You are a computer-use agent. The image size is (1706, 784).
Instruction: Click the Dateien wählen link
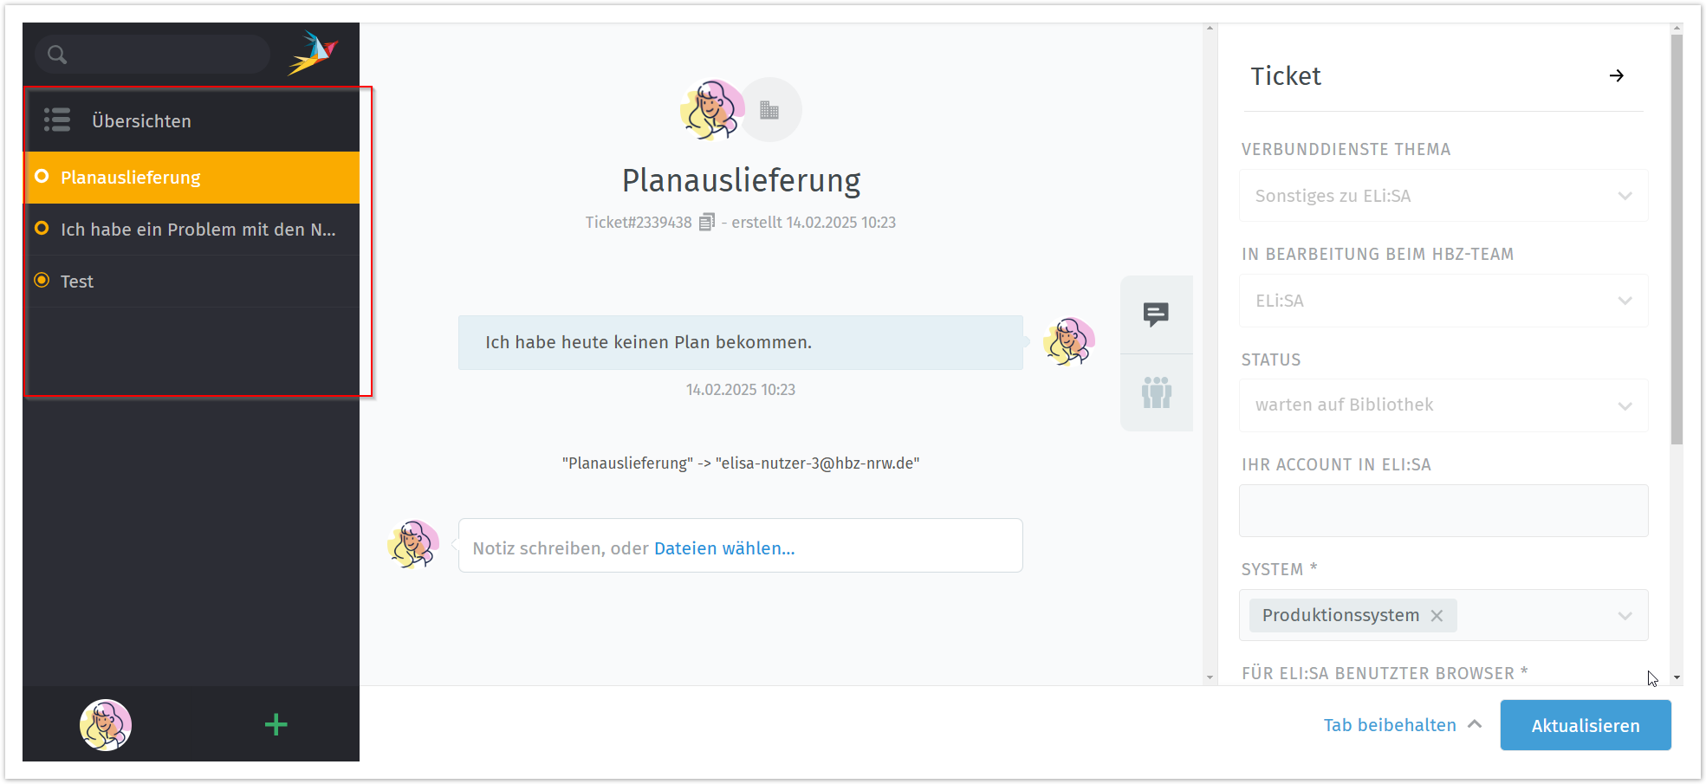(x=723, y=548)
